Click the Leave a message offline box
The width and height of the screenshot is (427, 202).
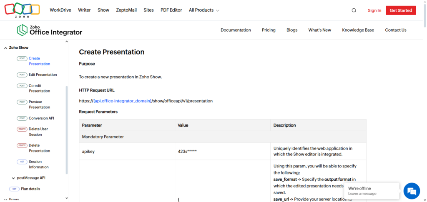(372, 191)
